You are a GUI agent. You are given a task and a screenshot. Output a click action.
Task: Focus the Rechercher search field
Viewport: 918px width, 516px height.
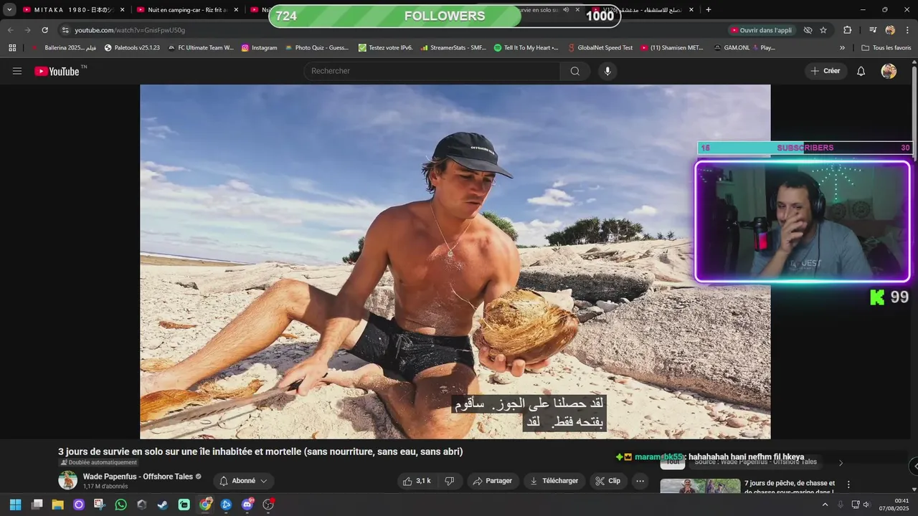point(432,71)
